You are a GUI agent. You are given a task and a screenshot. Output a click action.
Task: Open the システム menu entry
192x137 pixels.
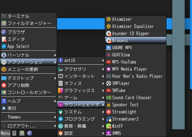click(x=81, y=112)
